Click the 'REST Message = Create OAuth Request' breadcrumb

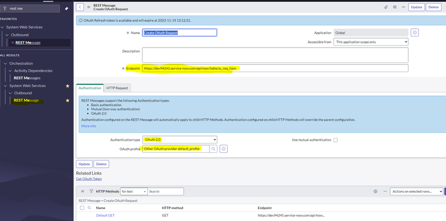click(x=108, y=201)
